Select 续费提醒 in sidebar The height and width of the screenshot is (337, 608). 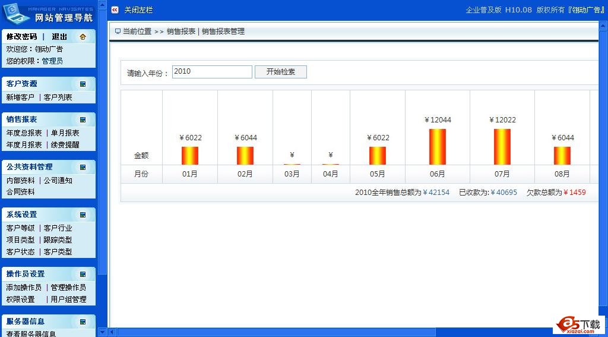click(65, 145)
